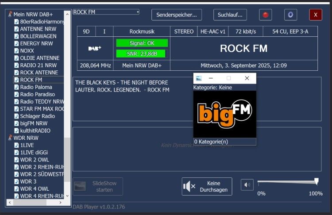The width and height of the screenshot is (332, 215).
Task: Click the DAB+ logo
Action: coord(95,49)
